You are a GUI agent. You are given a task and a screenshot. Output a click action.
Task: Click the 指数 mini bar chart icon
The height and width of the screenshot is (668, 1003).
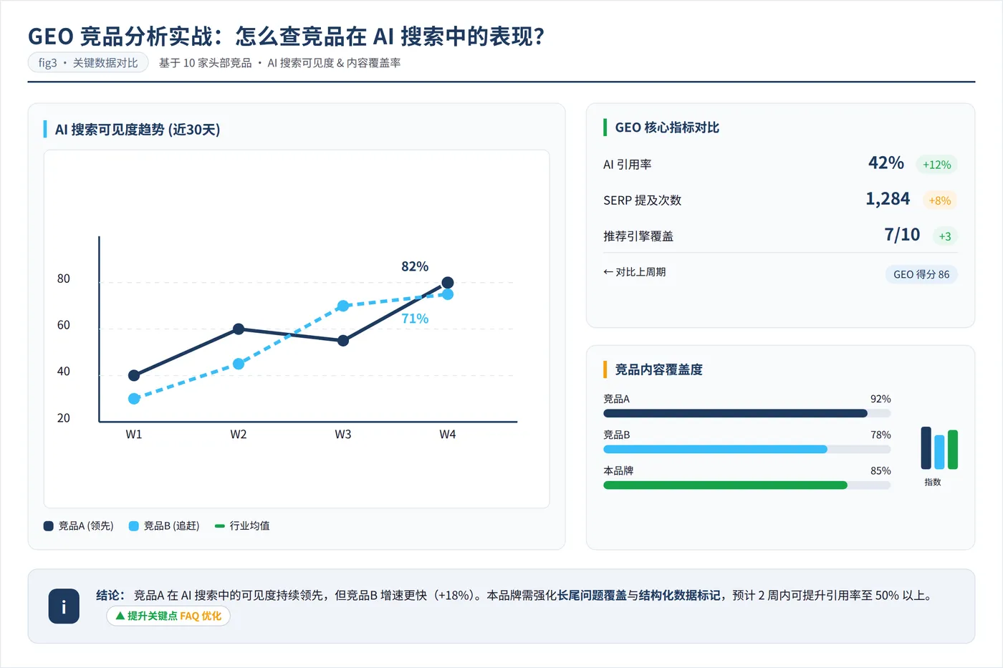click(939, 448)
